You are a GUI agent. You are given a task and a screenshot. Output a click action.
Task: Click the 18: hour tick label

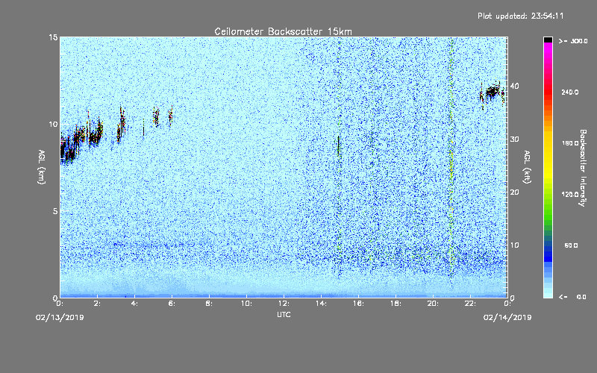click(396, 304)
